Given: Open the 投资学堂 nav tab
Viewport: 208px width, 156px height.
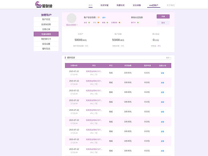Looking at the screenshot, I should coord(104,5).
